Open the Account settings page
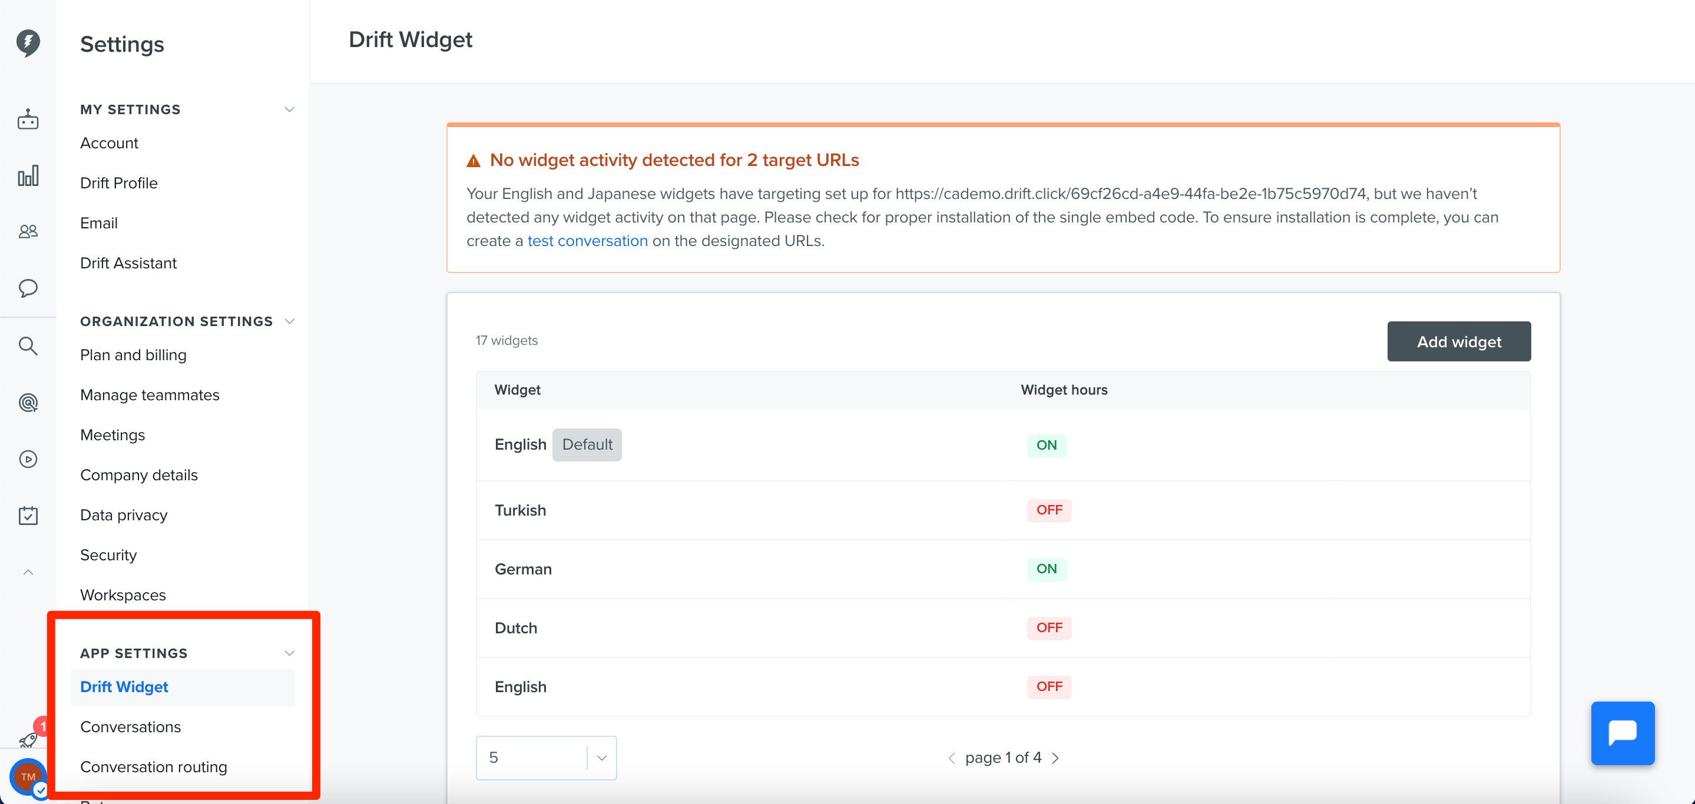Viewport: 1695px width, 804px height. [x=108, y=142]
